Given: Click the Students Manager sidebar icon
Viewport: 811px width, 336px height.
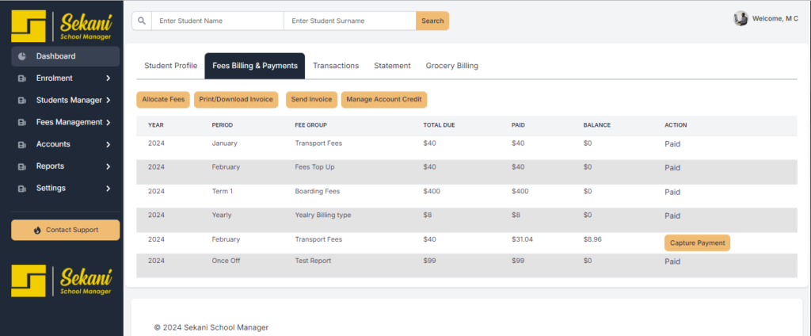Looking at the screenshot, I should [x=21, y=101].
